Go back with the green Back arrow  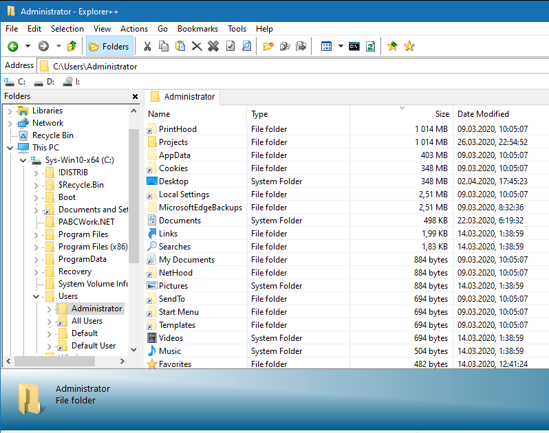[13, 46]
